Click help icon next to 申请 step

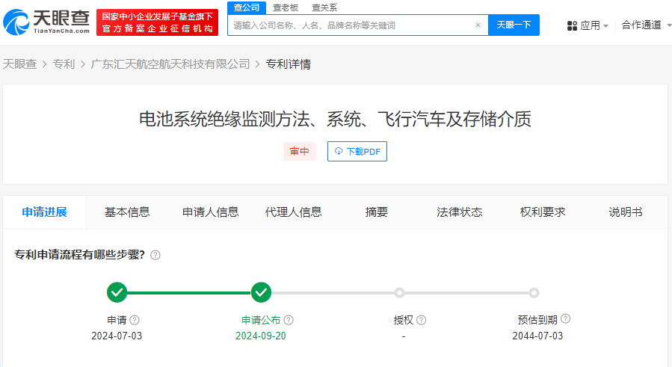pyautogui.click(x=135, y=320)
